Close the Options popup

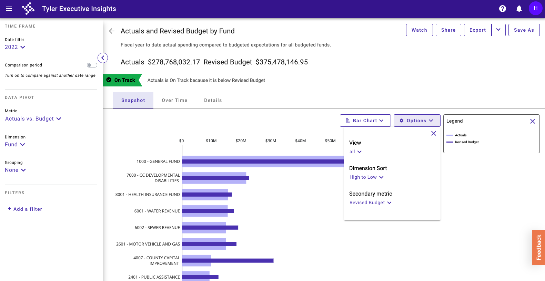(434, 133)
